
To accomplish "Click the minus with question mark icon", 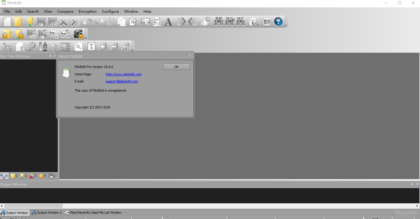I will tap(125, 46).
